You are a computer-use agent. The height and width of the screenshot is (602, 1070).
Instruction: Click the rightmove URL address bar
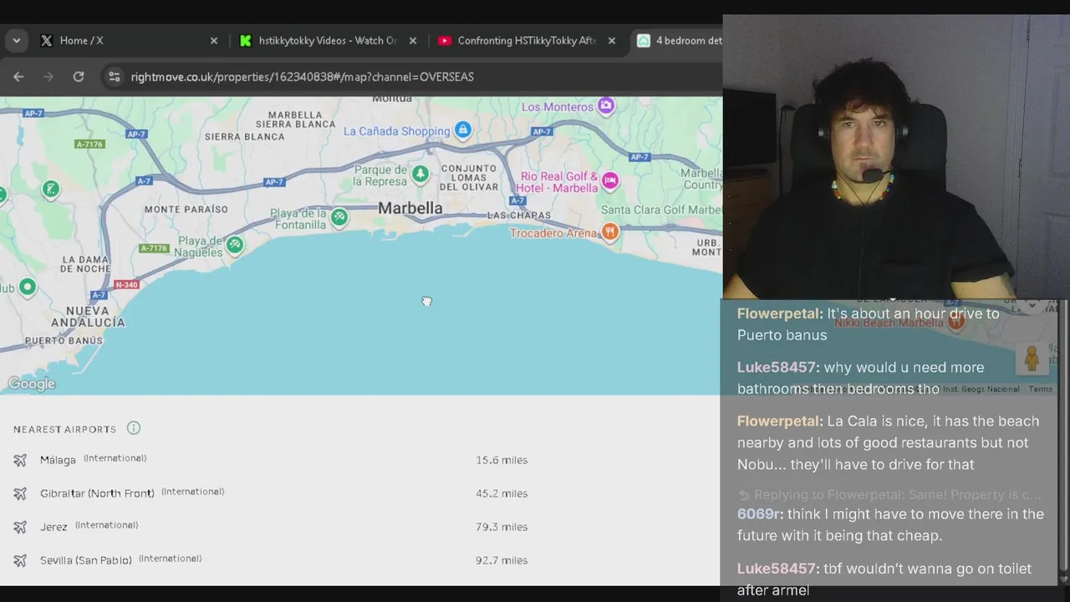[302, 76]
